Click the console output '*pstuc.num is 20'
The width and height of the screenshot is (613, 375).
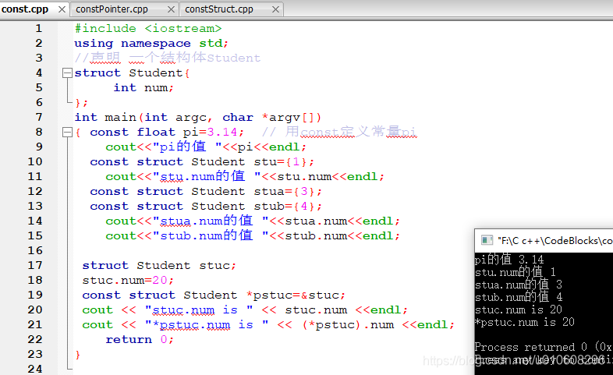525,322
